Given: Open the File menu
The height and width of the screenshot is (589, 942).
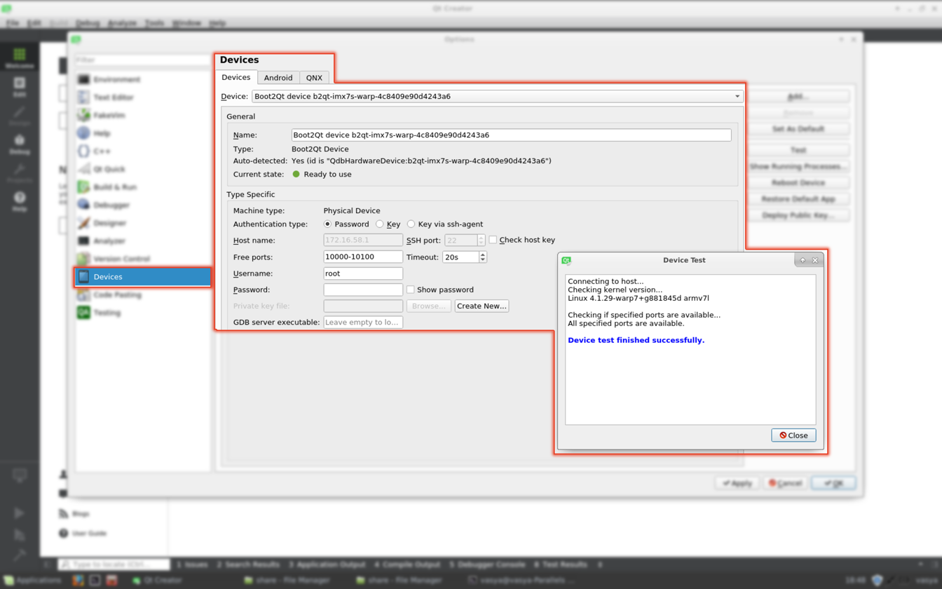Looking at the screenshot, I should pos(13,23).
